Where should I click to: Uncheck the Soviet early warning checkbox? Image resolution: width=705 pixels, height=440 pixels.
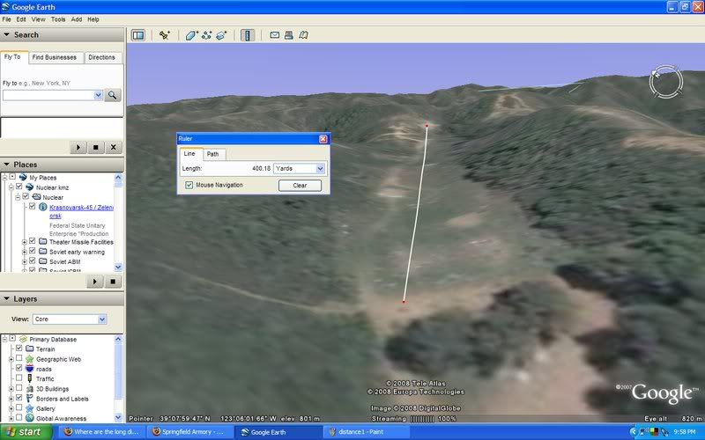point(32,251)
